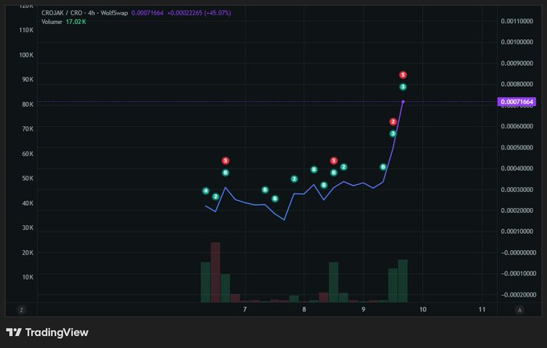Image resolution: width=547 pixels, height=348 pixels.
Task: Click the 0.00010000 price axis label
Action: 517,231
